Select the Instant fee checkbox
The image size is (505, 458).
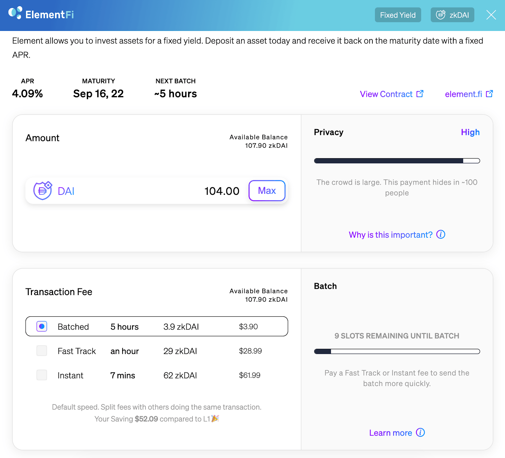(x=42, y=375)
